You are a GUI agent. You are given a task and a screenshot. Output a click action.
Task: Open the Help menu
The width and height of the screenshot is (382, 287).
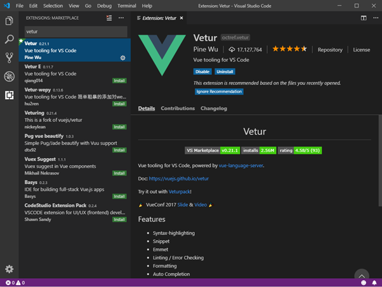(x=147, y=6)
